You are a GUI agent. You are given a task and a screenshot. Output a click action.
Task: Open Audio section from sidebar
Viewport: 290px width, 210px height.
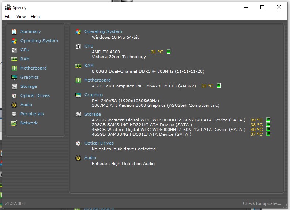tap(26, 105)
